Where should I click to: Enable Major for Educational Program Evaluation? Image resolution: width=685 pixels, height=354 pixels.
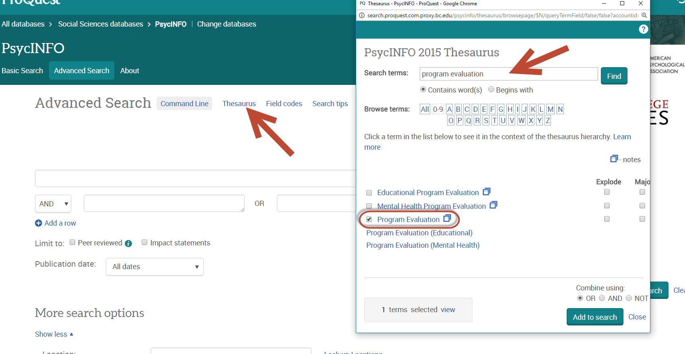point(642,192)
